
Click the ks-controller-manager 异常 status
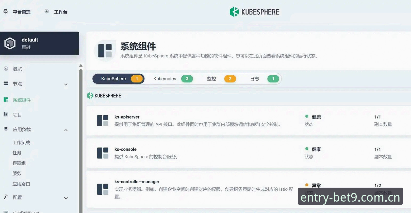pyautogui.click(x=316, y=186)
